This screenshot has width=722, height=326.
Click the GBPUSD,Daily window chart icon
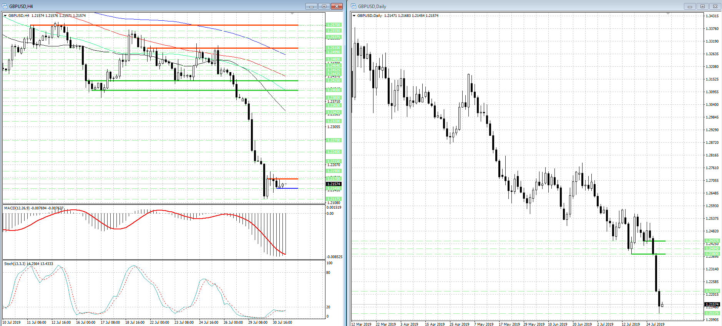pos(354,6)
